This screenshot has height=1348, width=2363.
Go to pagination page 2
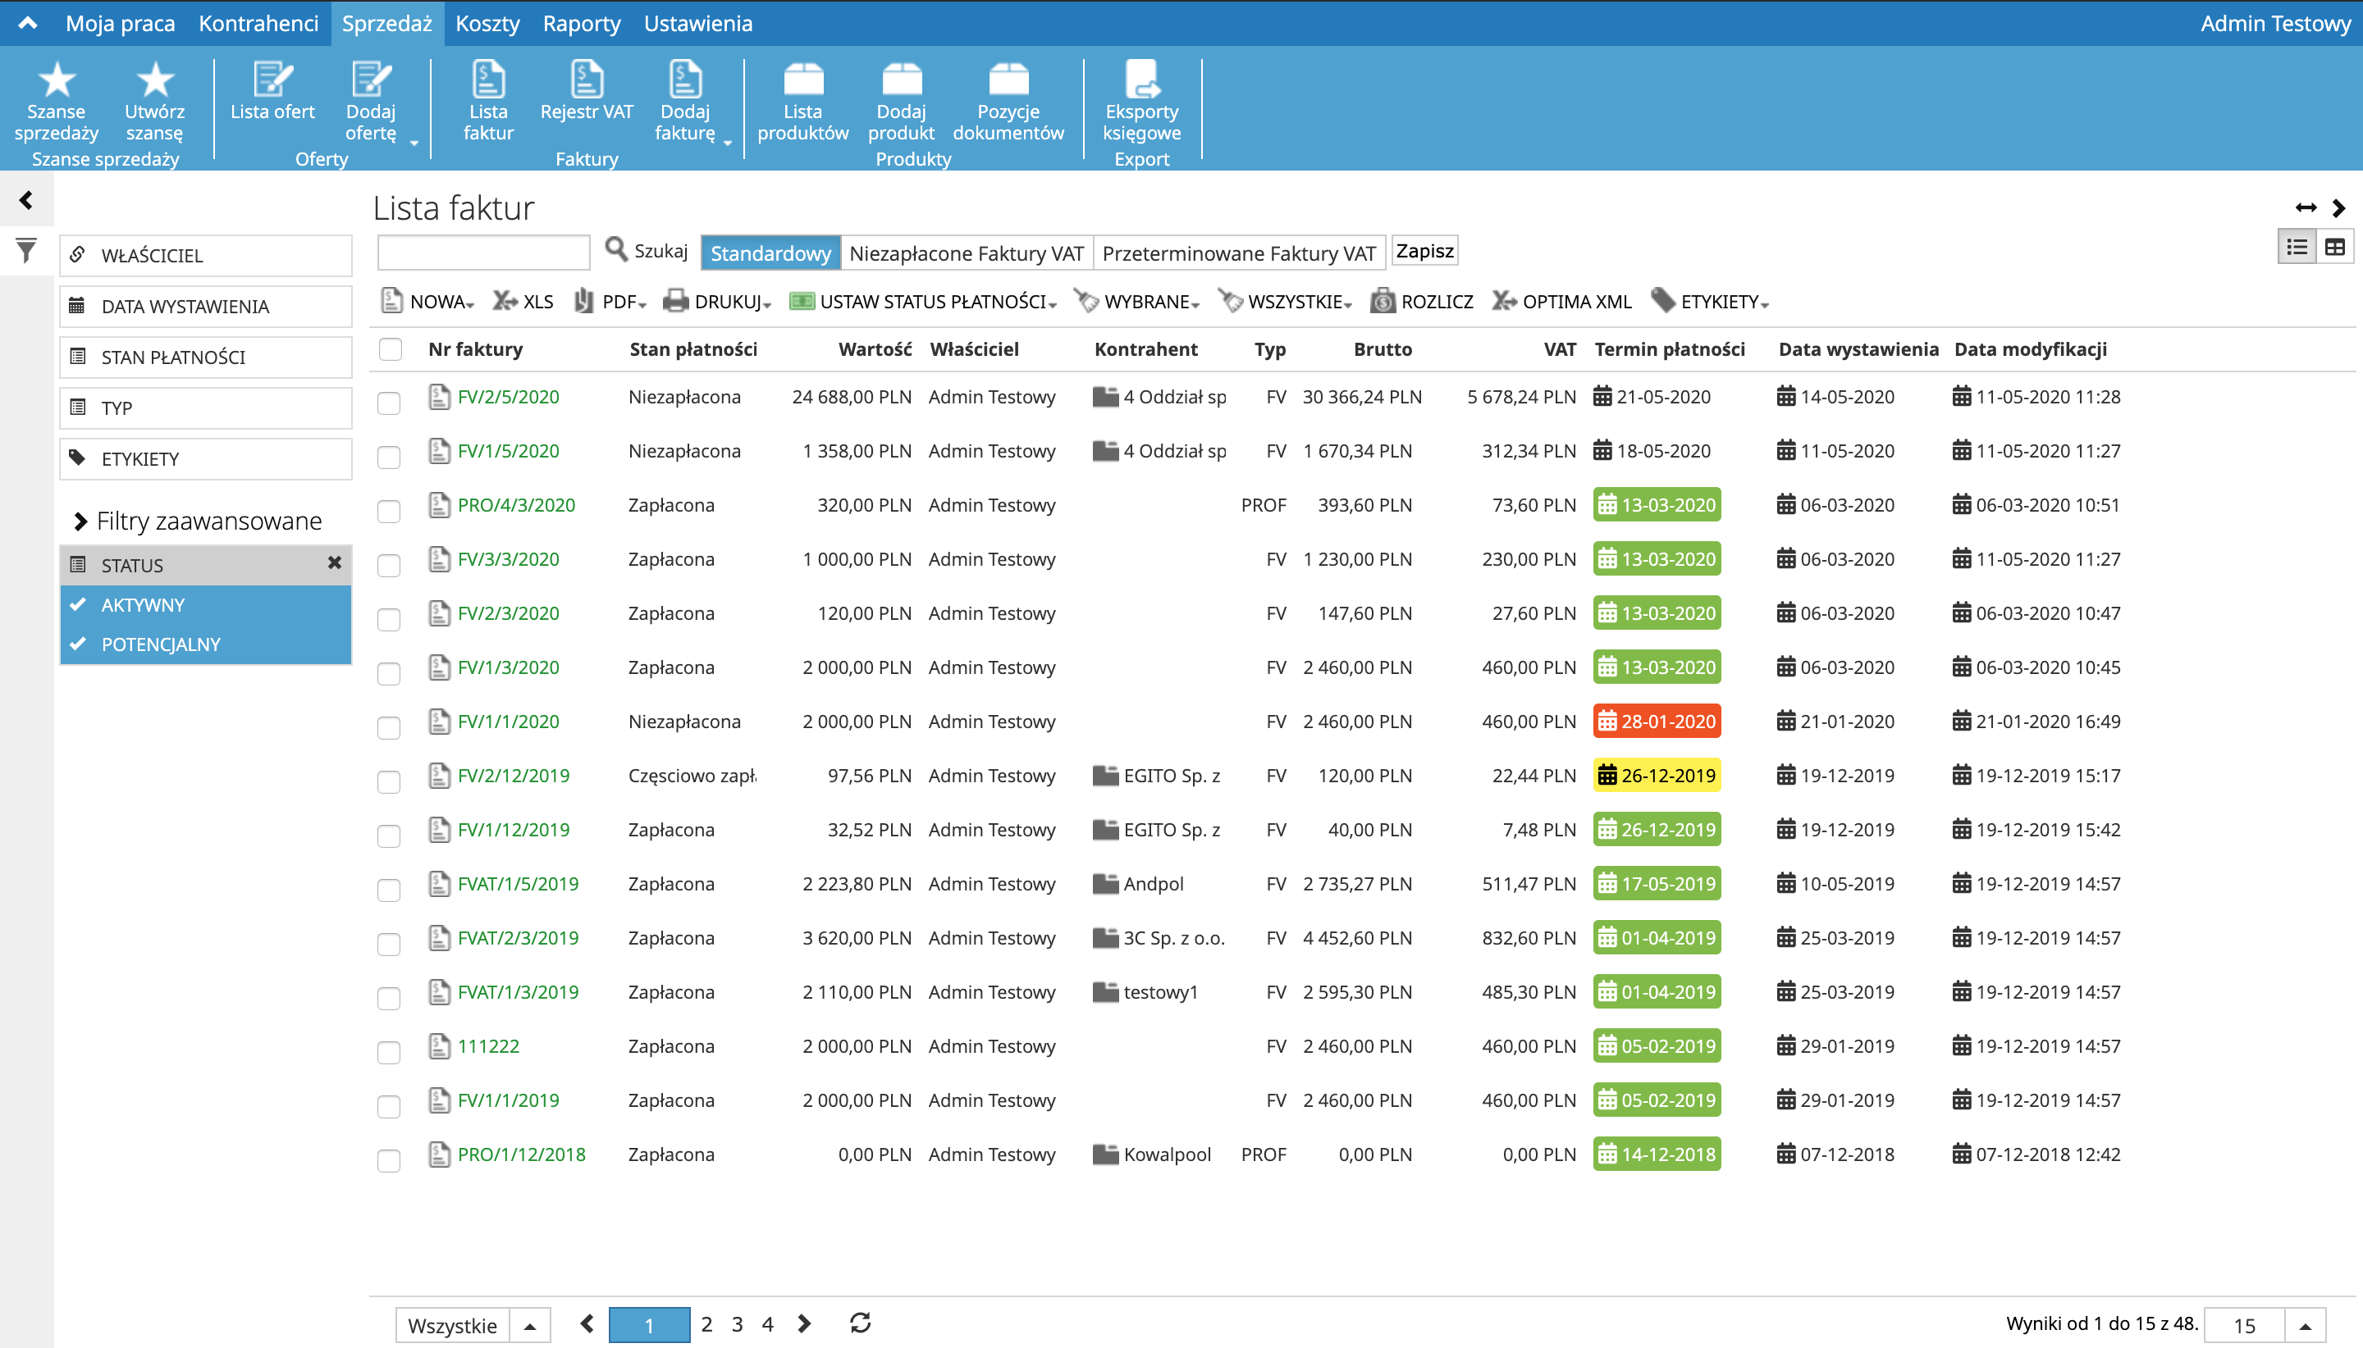[x=706, y=1324]
